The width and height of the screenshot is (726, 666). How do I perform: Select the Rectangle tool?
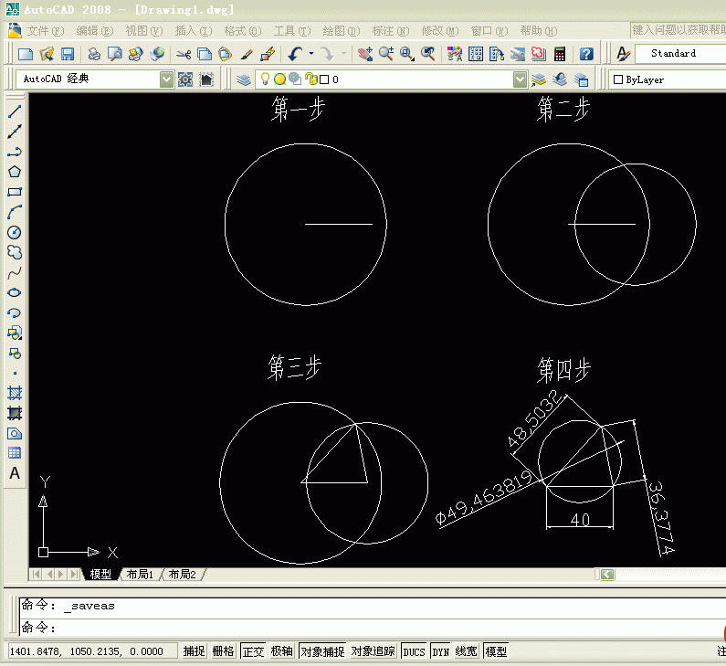coord(15,192)
